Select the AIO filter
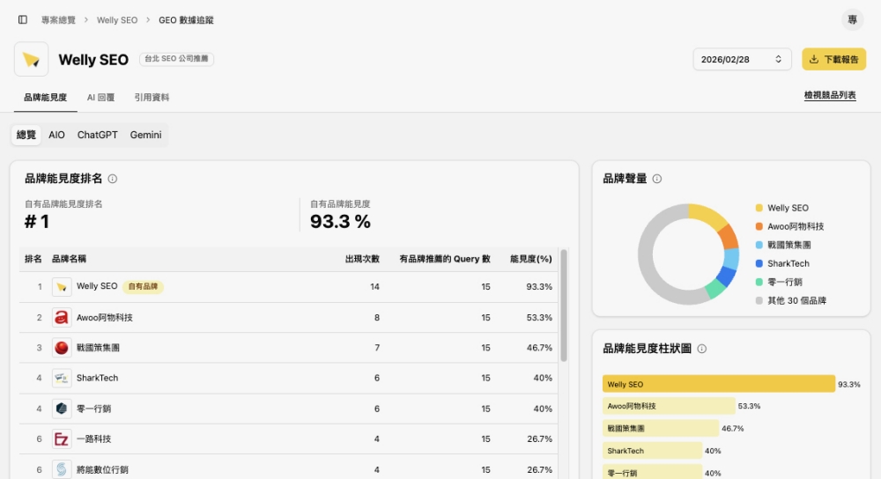Viewport: 881px width, 479px height. [x=56, y=135]
